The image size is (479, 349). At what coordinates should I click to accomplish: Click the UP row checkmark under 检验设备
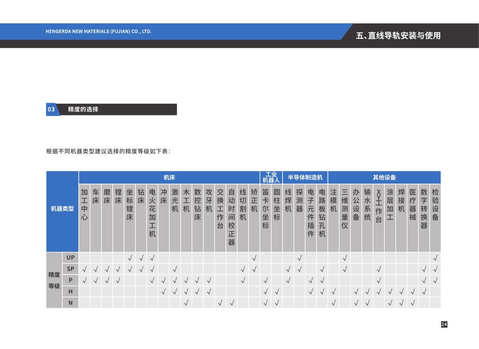(435, 258)
